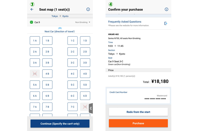Choose seat 6 B
The width and height of the screenshot is (197, 131).
47,96
